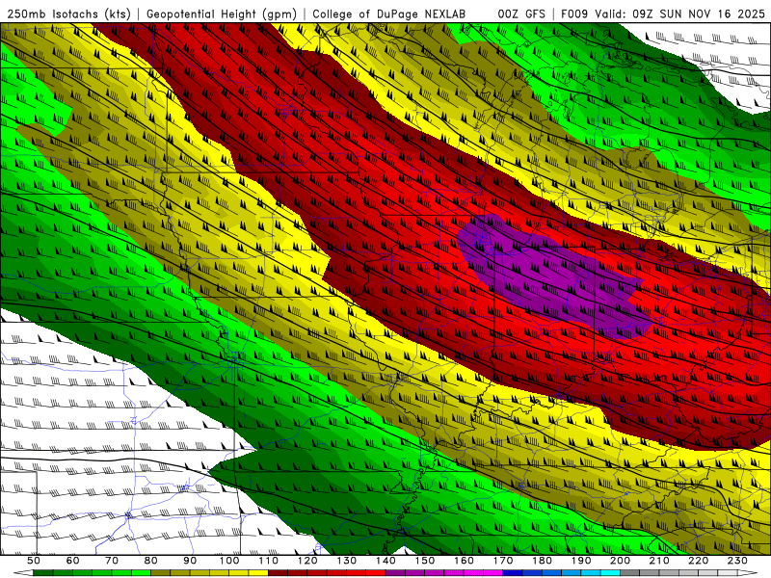The height and width of the screenshot is (578, 771).
Task: Click the 'Valid: 09Z SUN NOV 16 2025' text
Action: pos(679,13)
